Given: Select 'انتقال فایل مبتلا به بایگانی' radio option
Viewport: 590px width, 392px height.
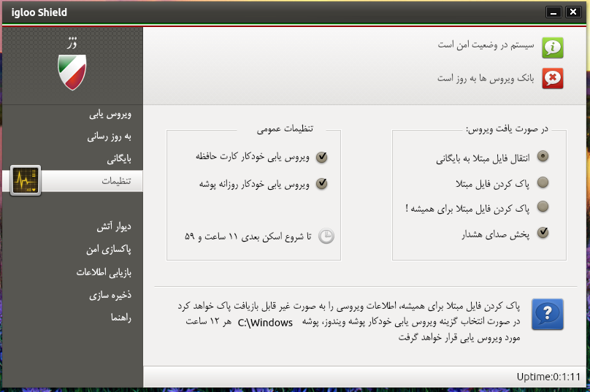Looking at the screenshot, I should tap(543, 156).
